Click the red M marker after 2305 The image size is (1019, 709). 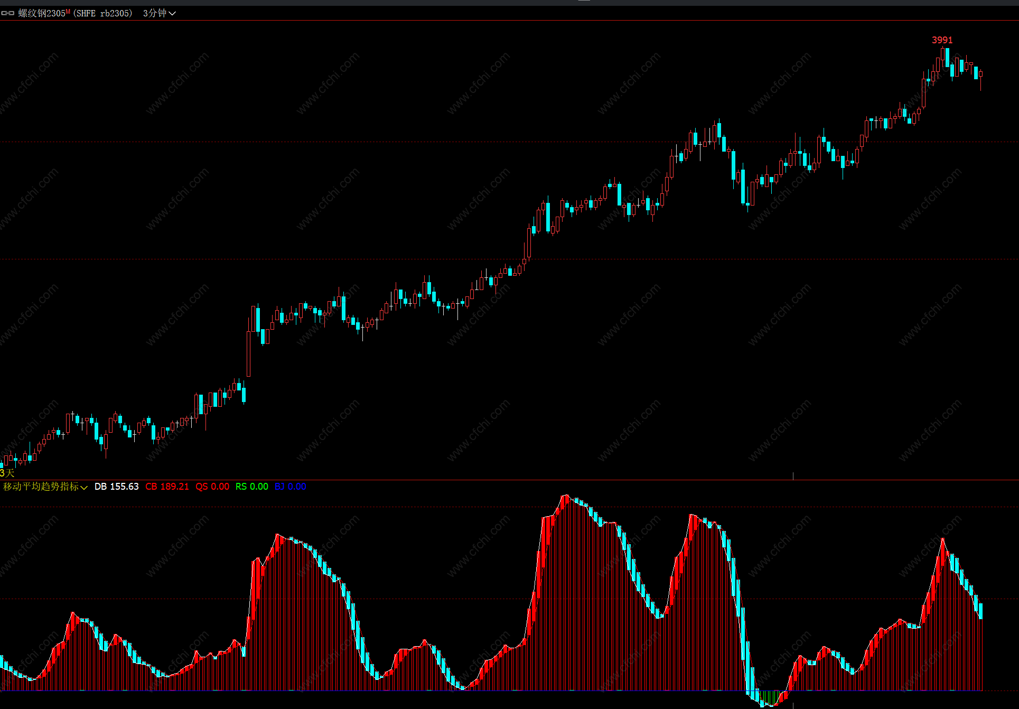(68, 11)
